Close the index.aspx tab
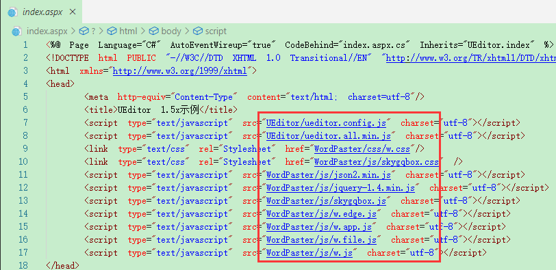556x270 pixels. [x=73, y=12]
